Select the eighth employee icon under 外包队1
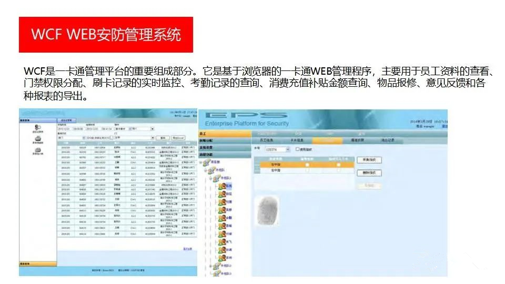This screenshot has height=284, width=505. click(x=222, y=242)
